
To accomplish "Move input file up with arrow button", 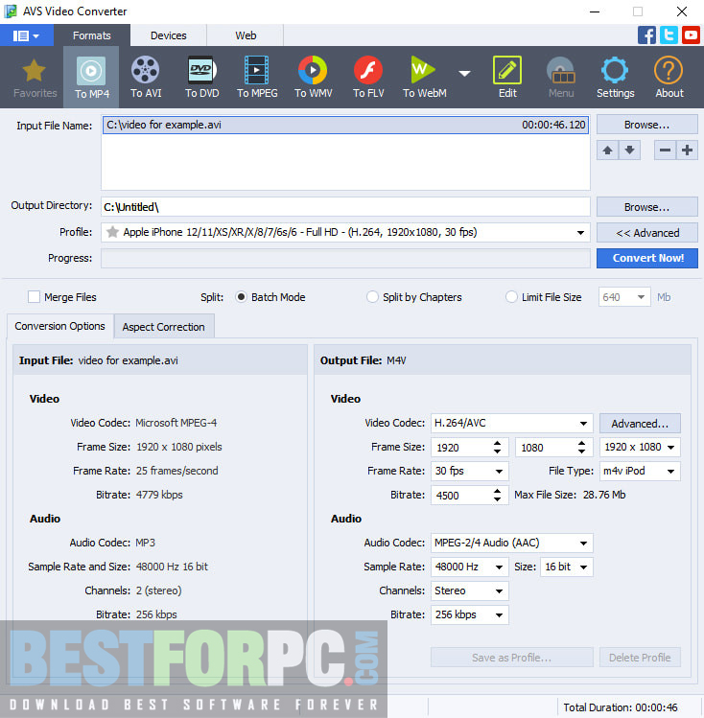I will [607, 151].
